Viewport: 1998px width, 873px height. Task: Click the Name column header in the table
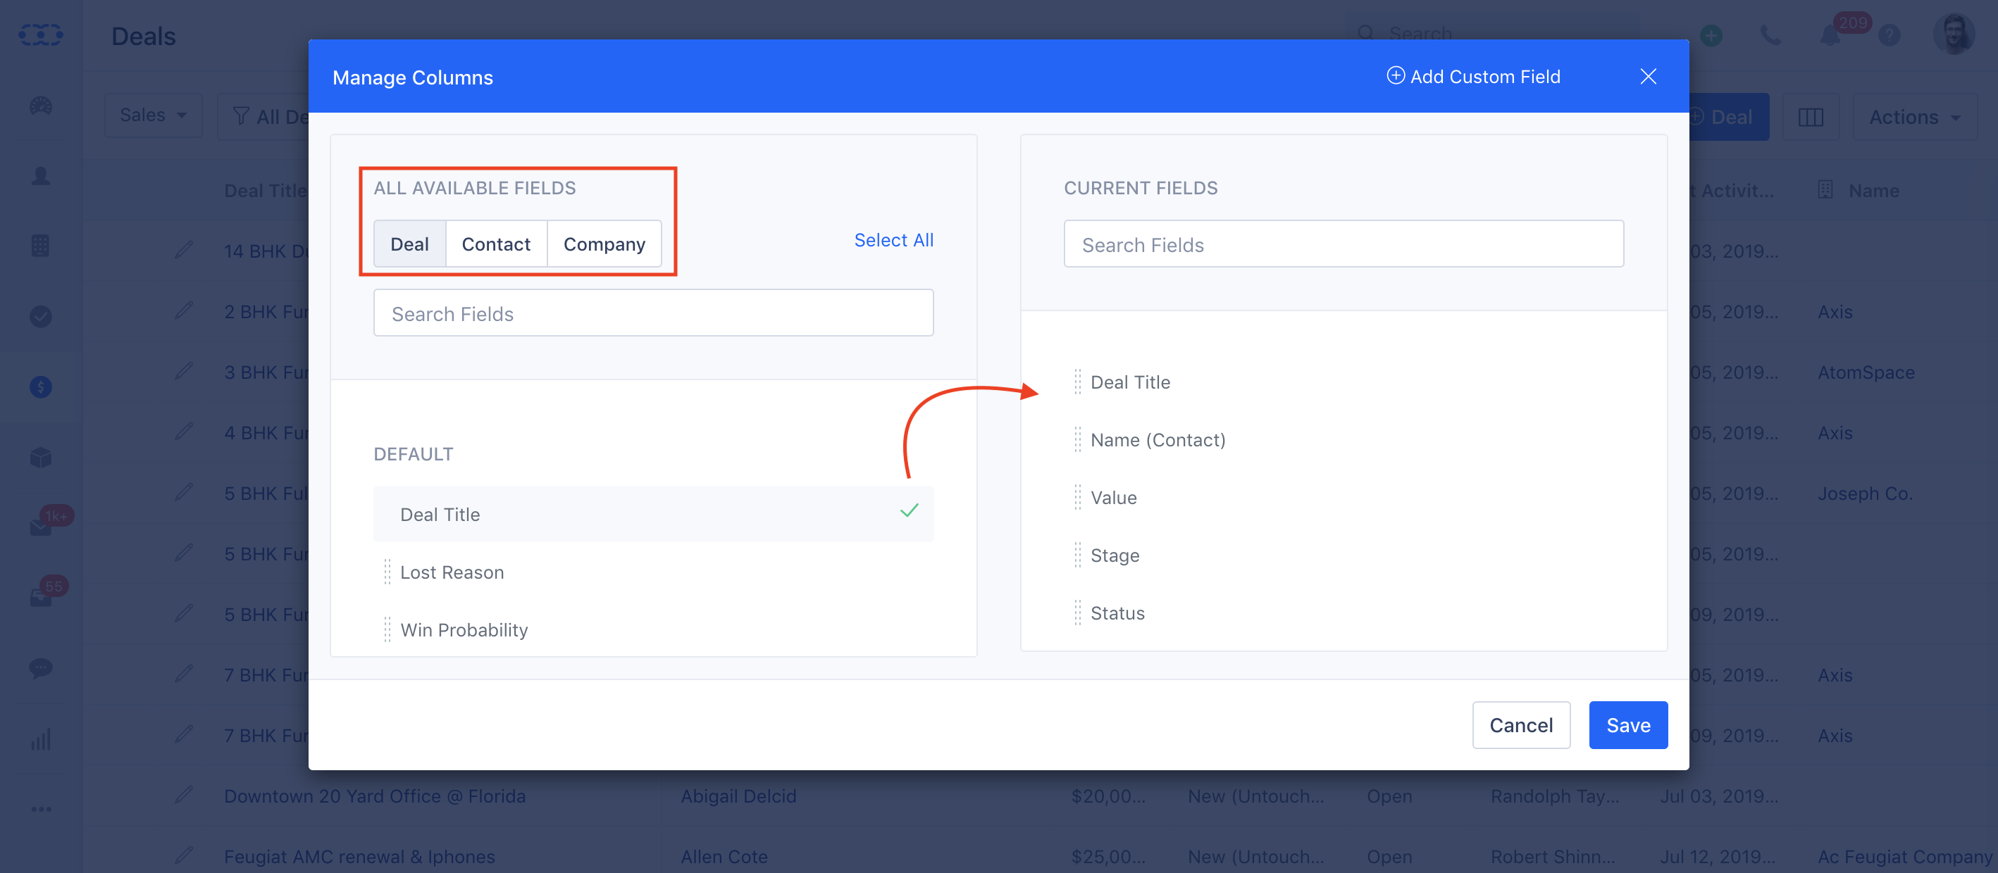tap(1873, 191)
